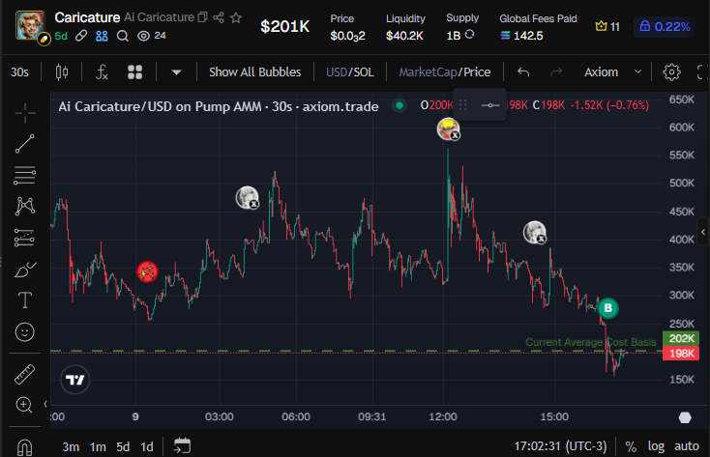Refresh the 1B supply value
The width and height of the screenshot is (710, 457).
[x=469, y=35]
